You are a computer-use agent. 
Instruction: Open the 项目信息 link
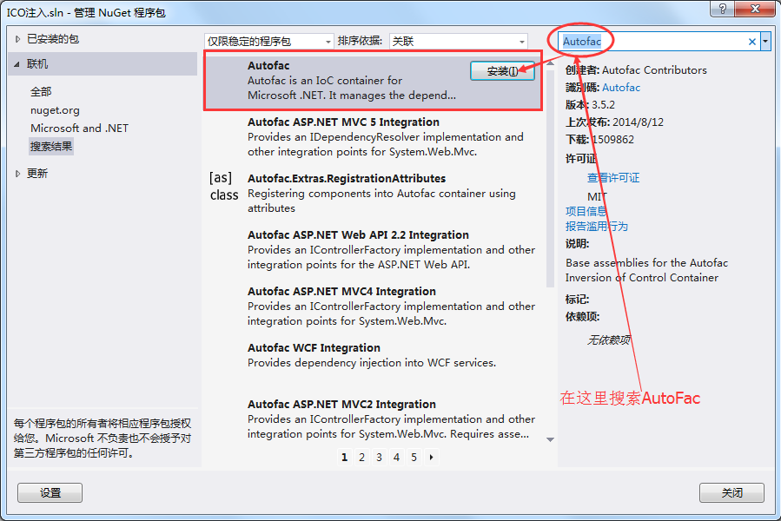tap(586, 211)
